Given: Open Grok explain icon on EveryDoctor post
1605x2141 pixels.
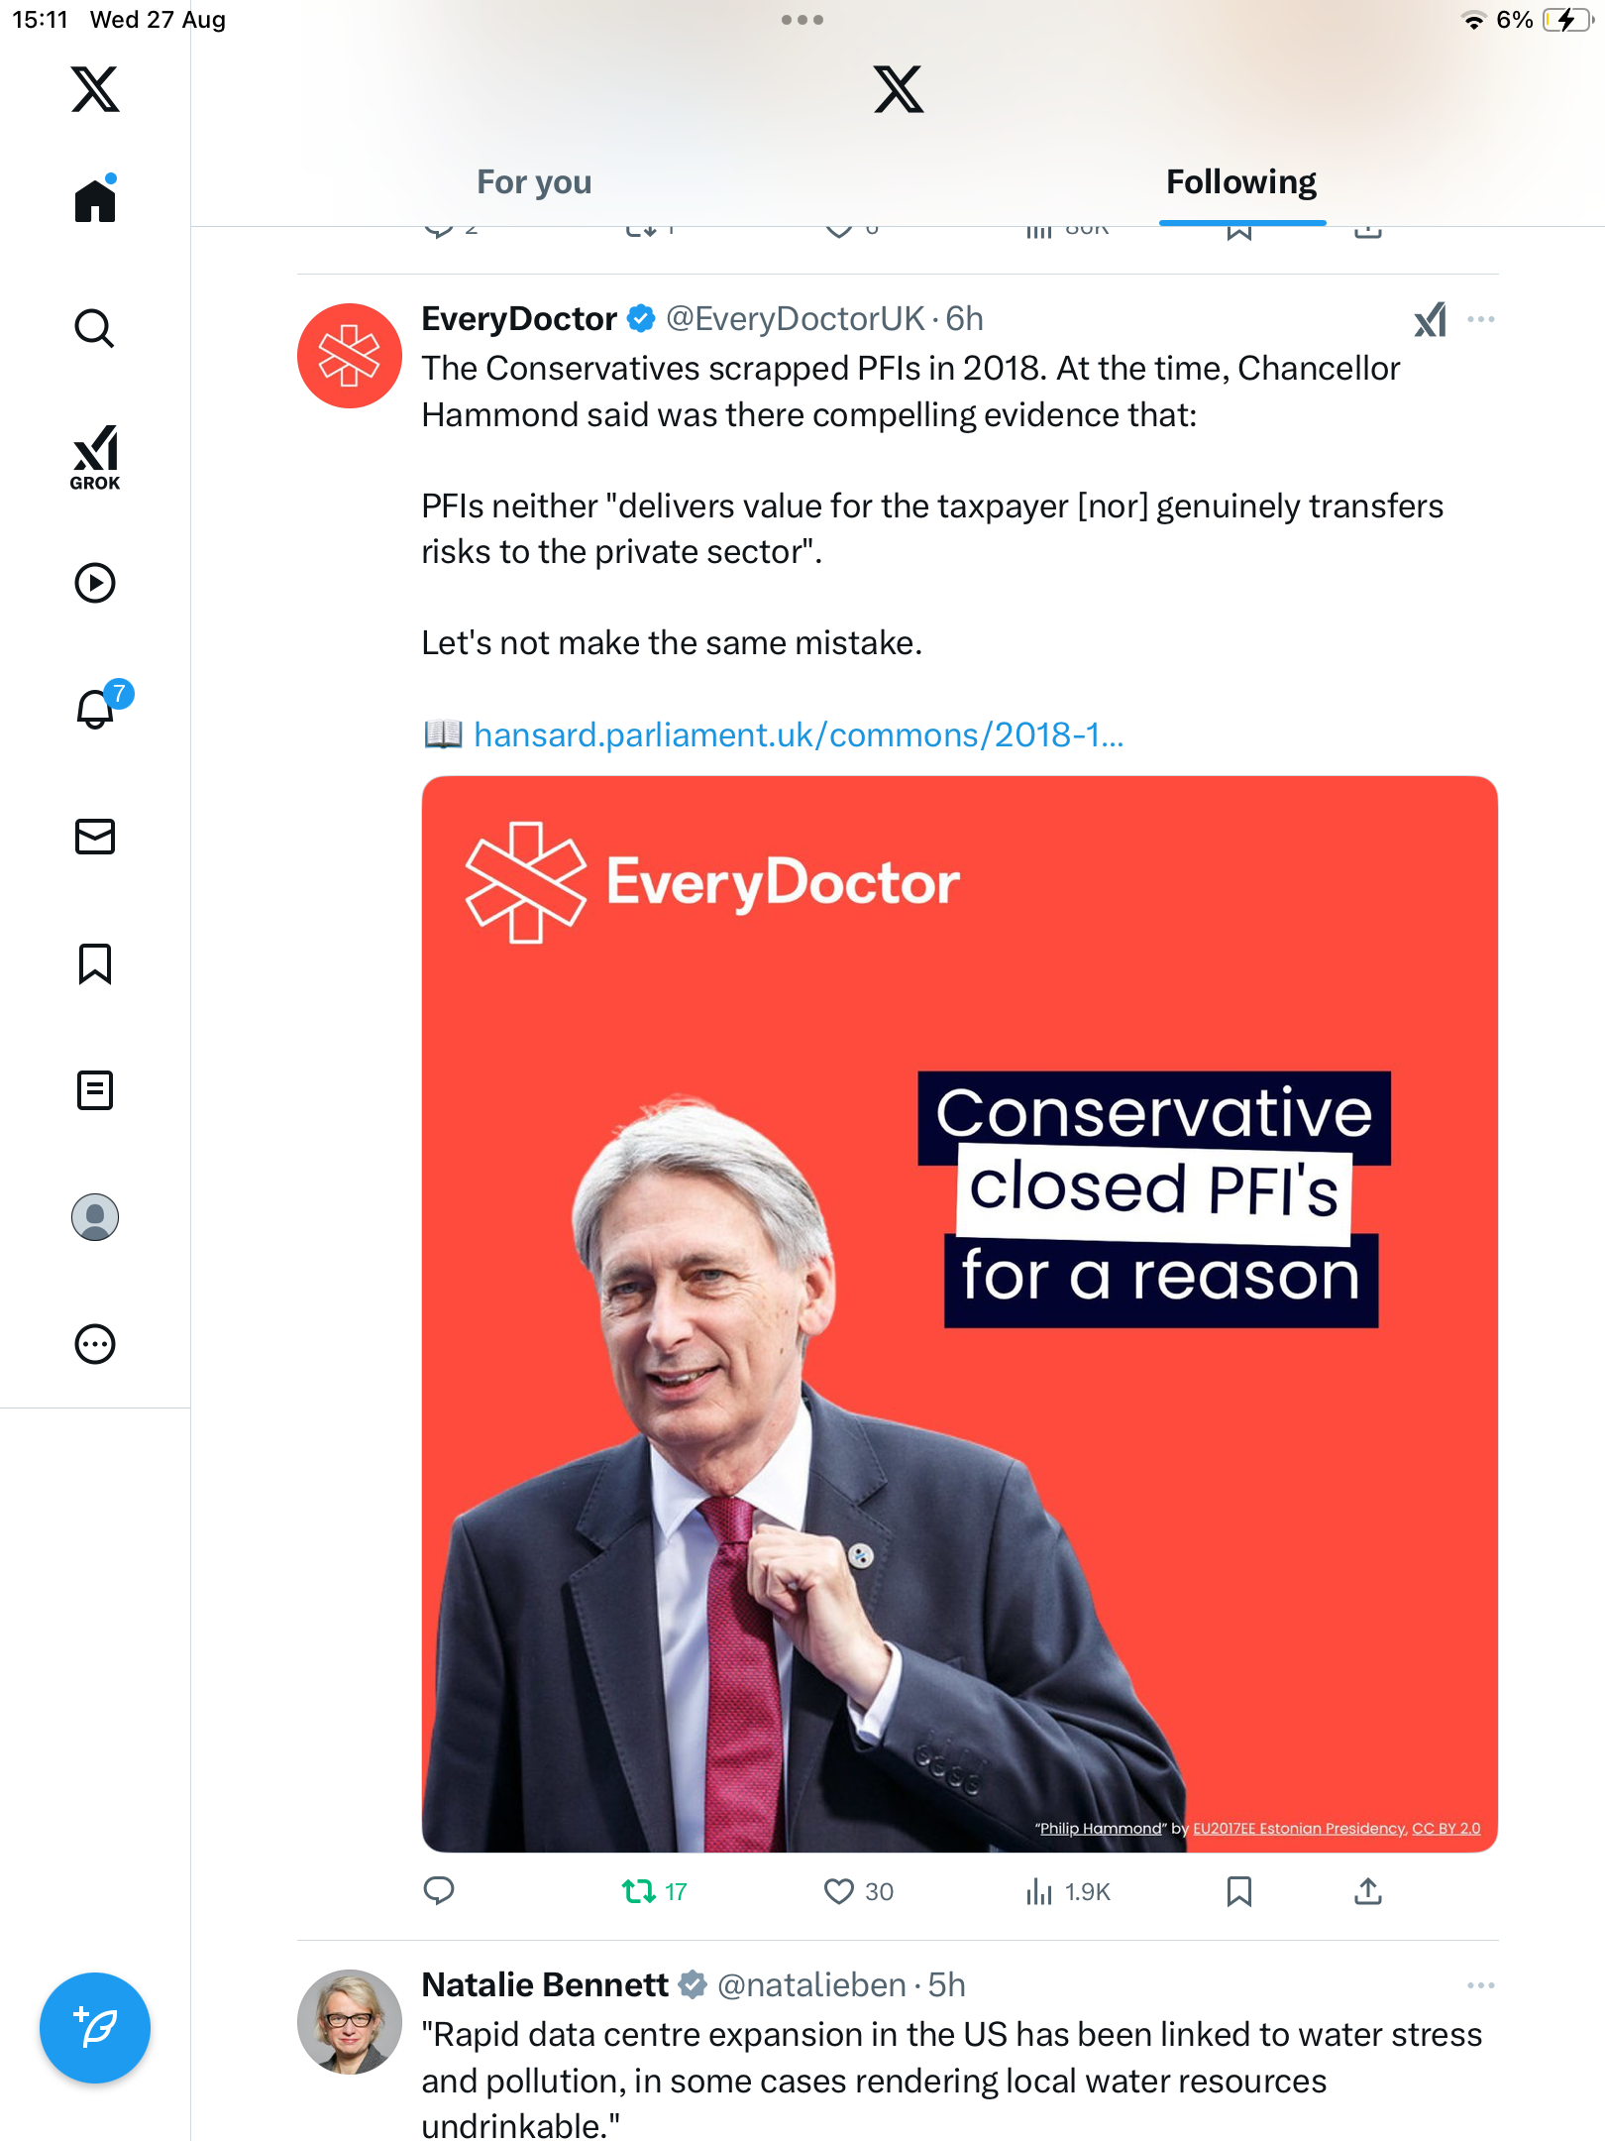Looking at the screenshot, I should click(1430, 319).
